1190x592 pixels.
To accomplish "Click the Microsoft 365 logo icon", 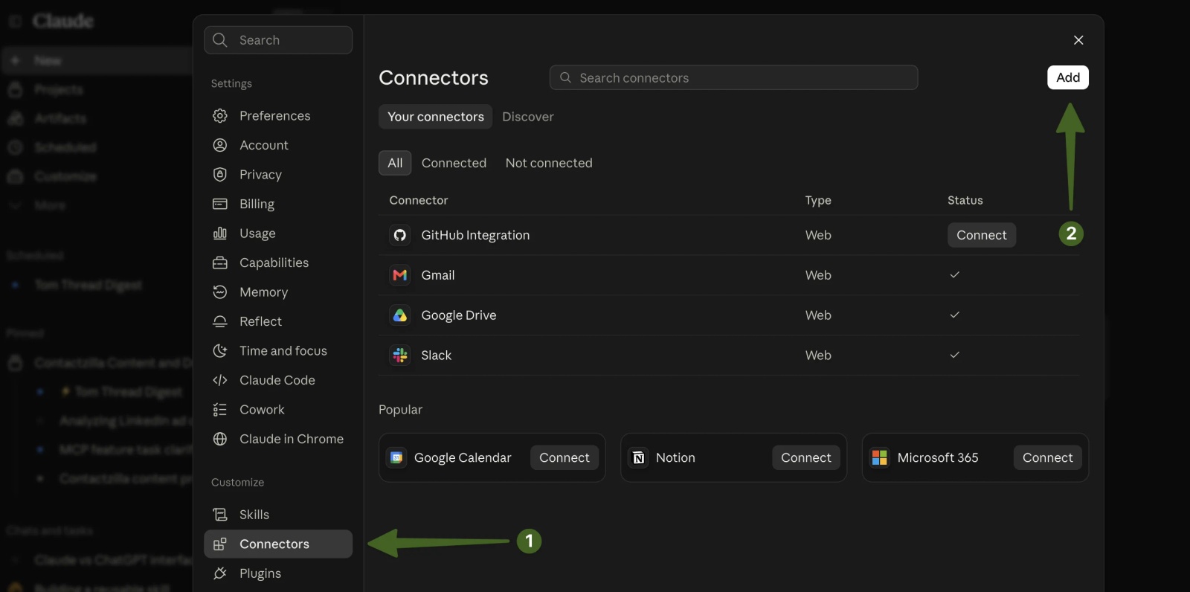I will pos(880,457).
